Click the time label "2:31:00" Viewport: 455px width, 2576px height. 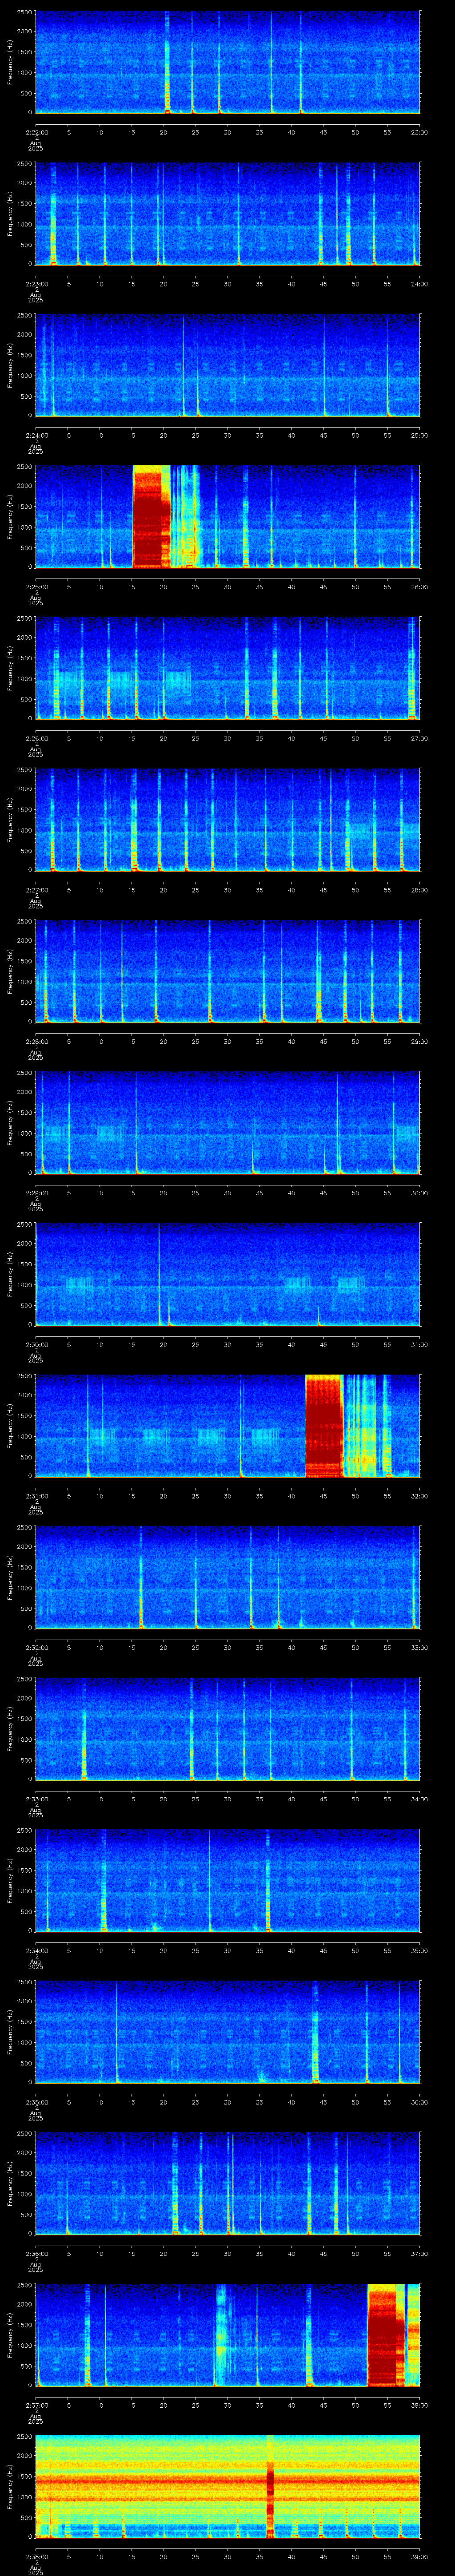click(x=36, y=1495)
